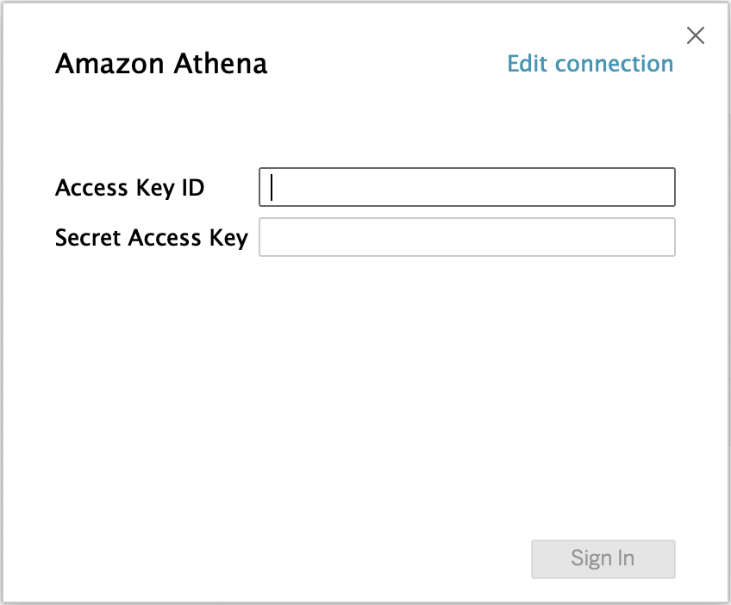731x605 pixels.
Task: Click the text "Amazon Athena" heading
Action: (x=161, y=64)
